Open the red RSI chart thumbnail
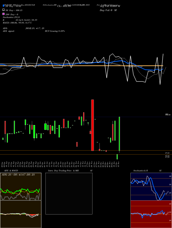The image size is (172, 228). [x=151, y=214]
